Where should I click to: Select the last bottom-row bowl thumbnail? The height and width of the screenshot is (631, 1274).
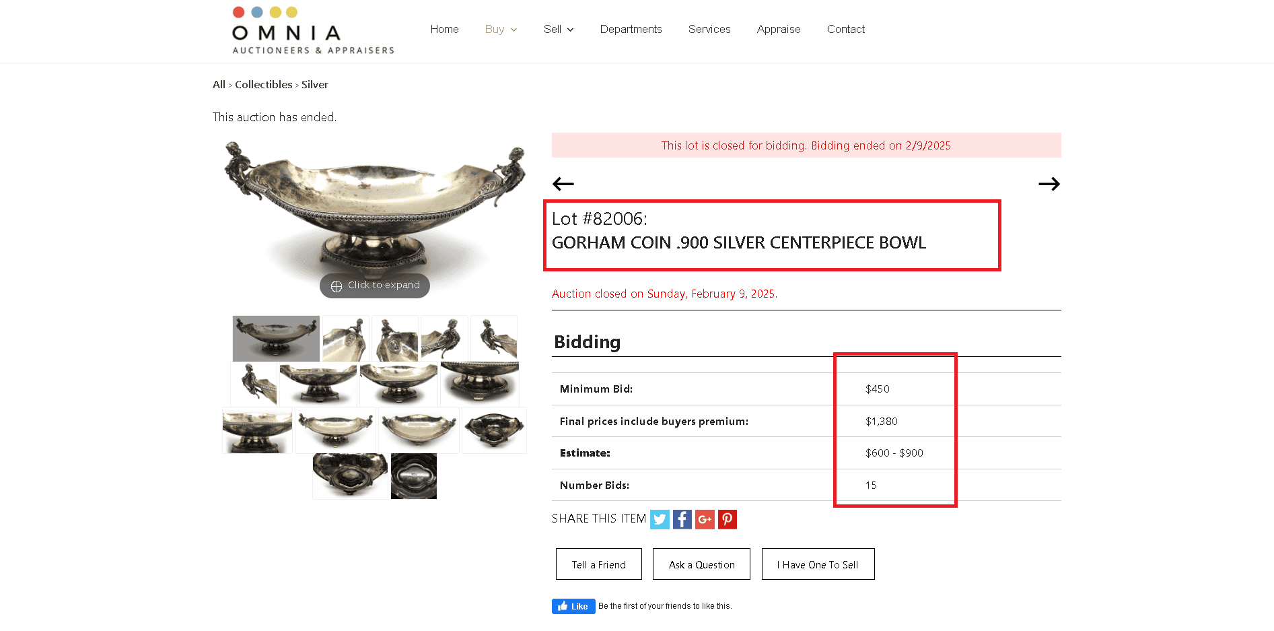tap(414, 476)
